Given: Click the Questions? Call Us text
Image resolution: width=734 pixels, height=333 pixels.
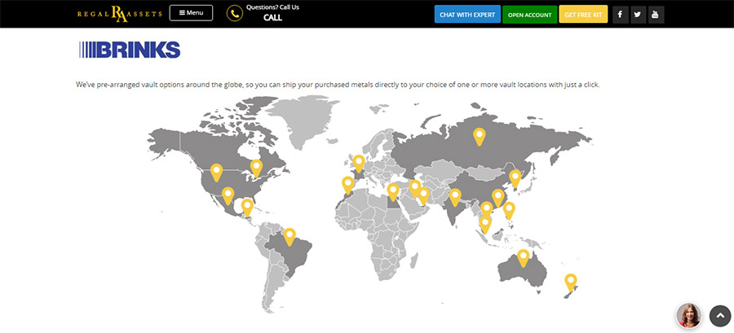Looking at the screenshot, I should 272,7.
